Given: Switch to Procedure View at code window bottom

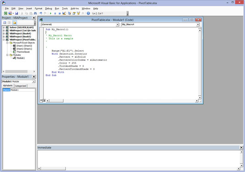Looking at the screenshot, I should click(41, 101).
